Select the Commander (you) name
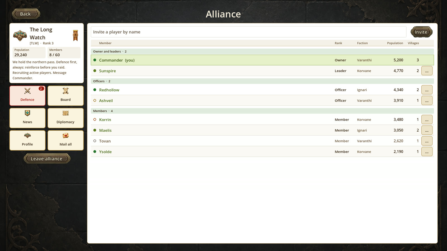The image size is (447, 251). (x=117, y=60)
